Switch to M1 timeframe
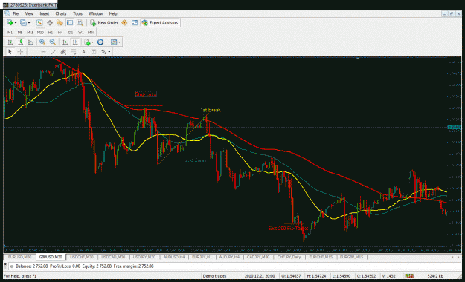The width and height of the screenshot is (465, 282). coord(10,32)
